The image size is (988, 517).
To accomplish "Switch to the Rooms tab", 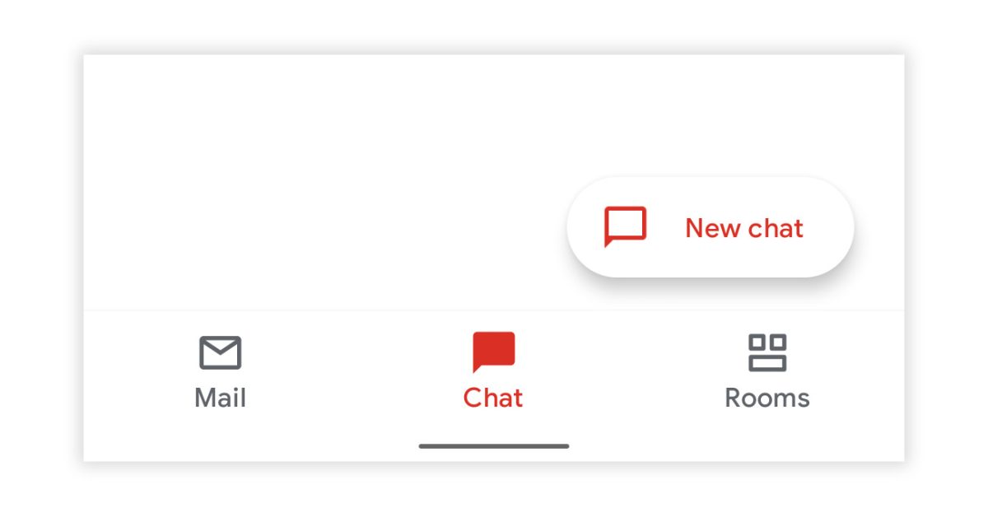I will coord(767,372).
